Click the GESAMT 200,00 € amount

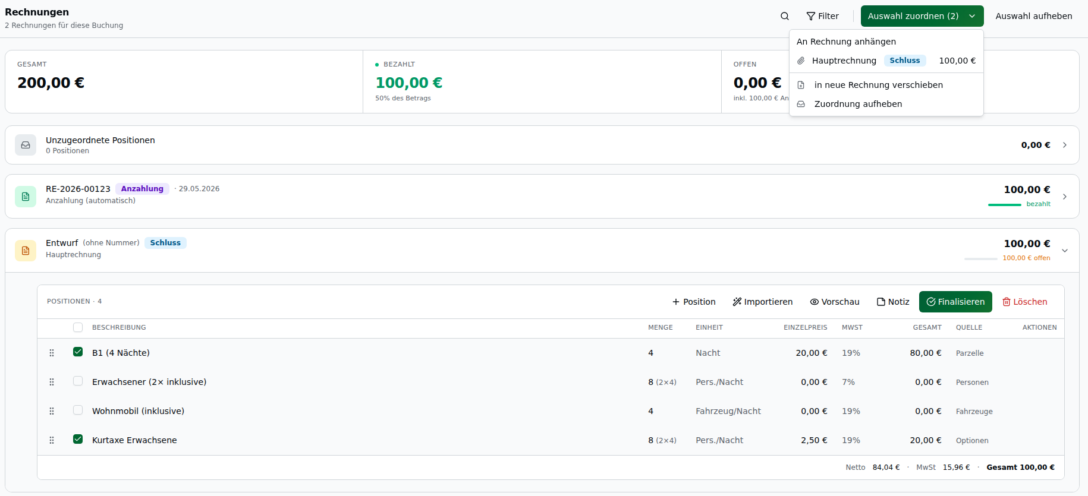point(51,83)
